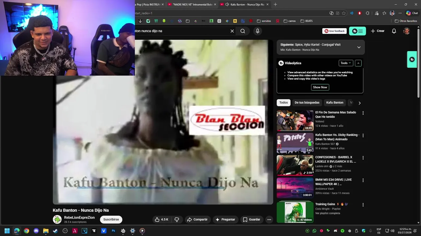Open the sonidos bookmarks folder

click(264, 21)
